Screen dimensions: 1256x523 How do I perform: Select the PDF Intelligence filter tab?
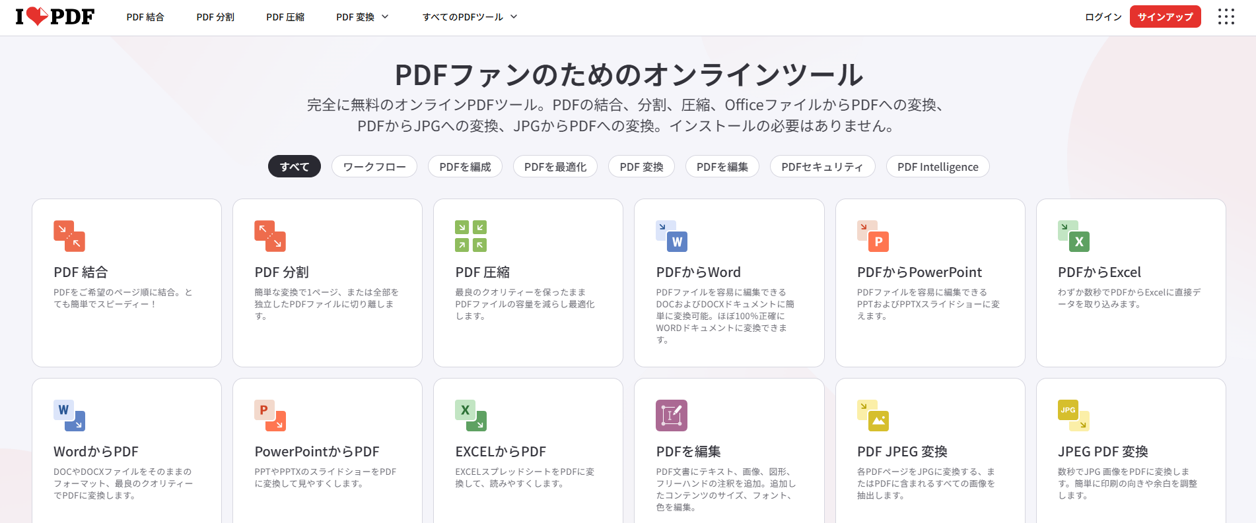[x=938, y=166]
